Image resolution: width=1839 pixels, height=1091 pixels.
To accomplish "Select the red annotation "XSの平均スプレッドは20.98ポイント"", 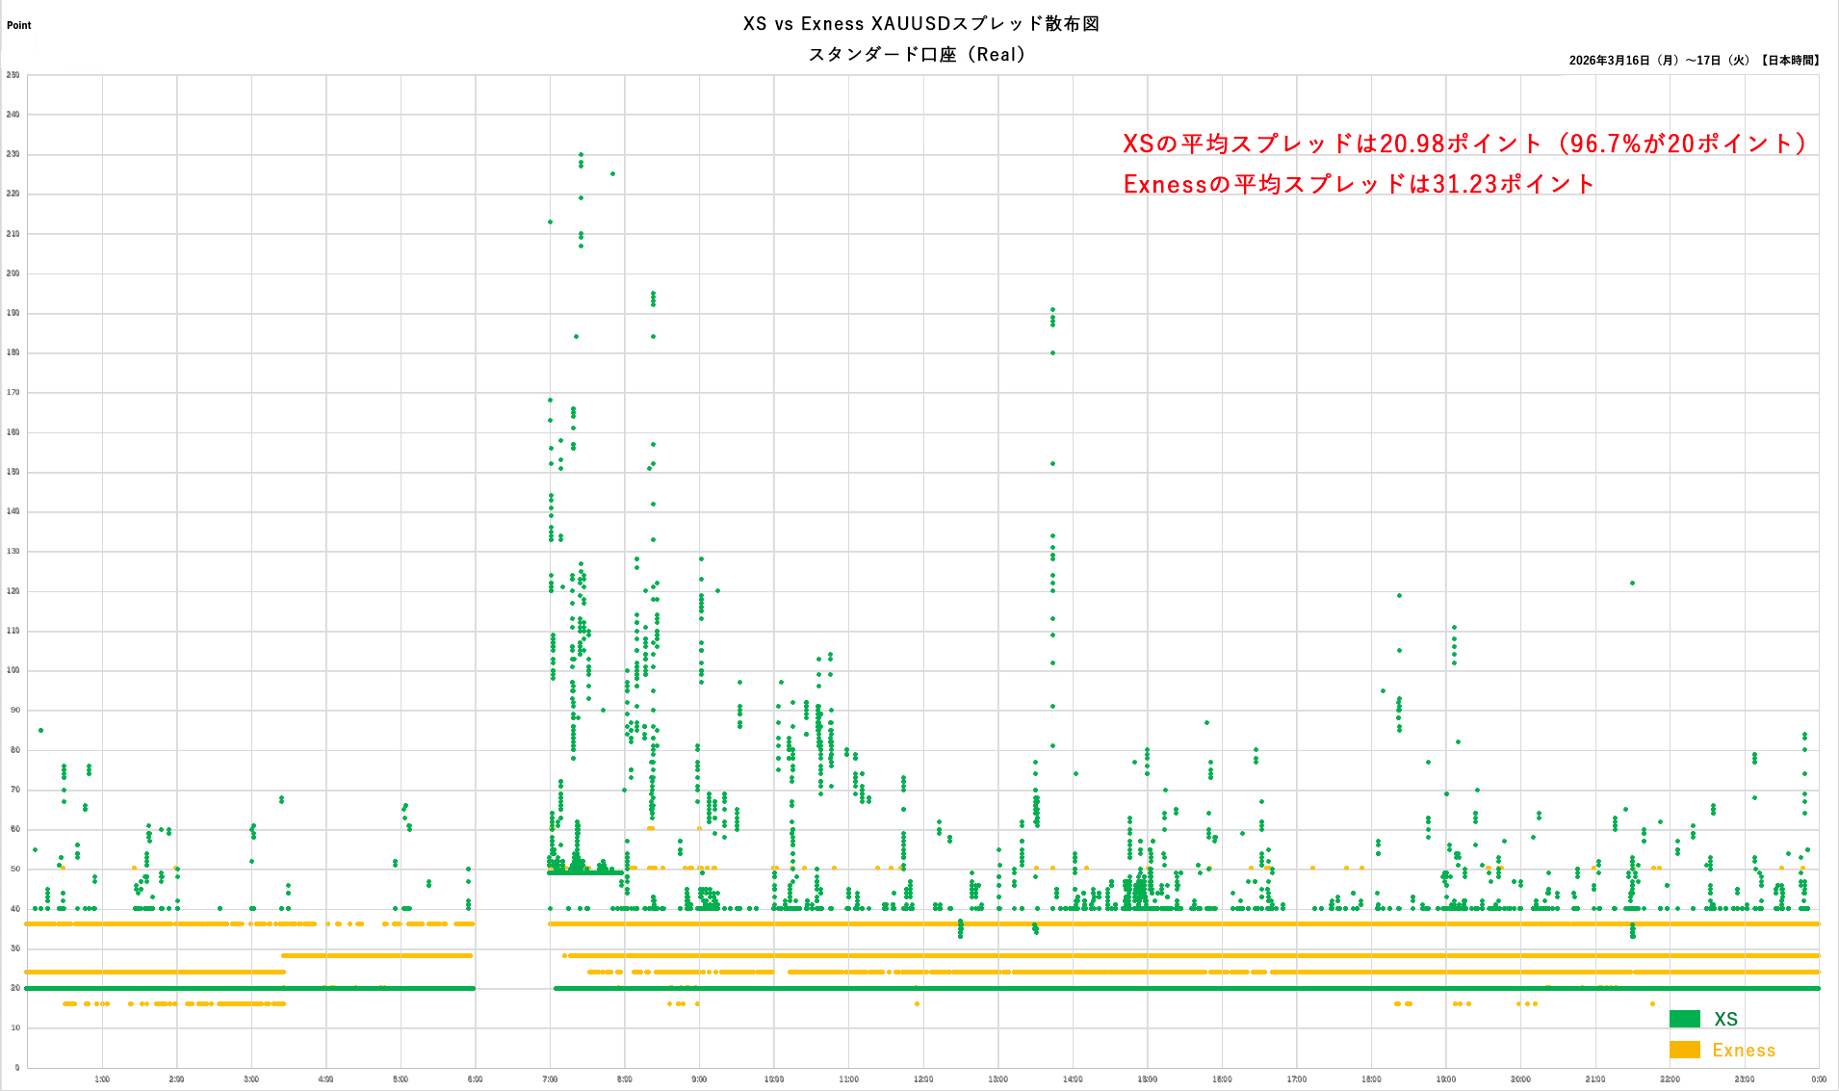I will (x=1334, y=143).
